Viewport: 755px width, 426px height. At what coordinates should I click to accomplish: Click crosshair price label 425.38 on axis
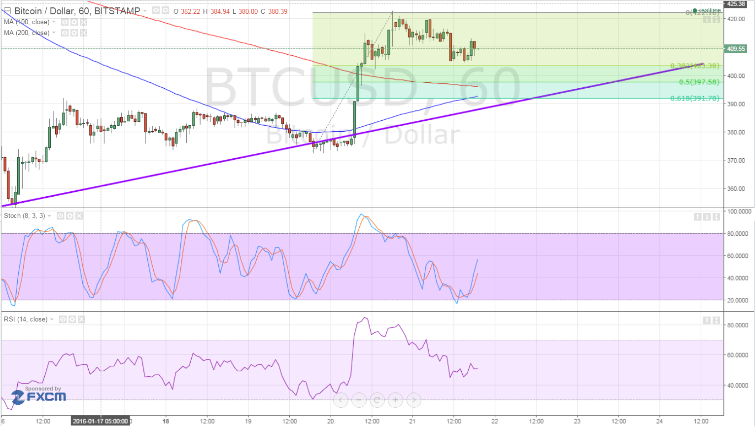point(736,4)
